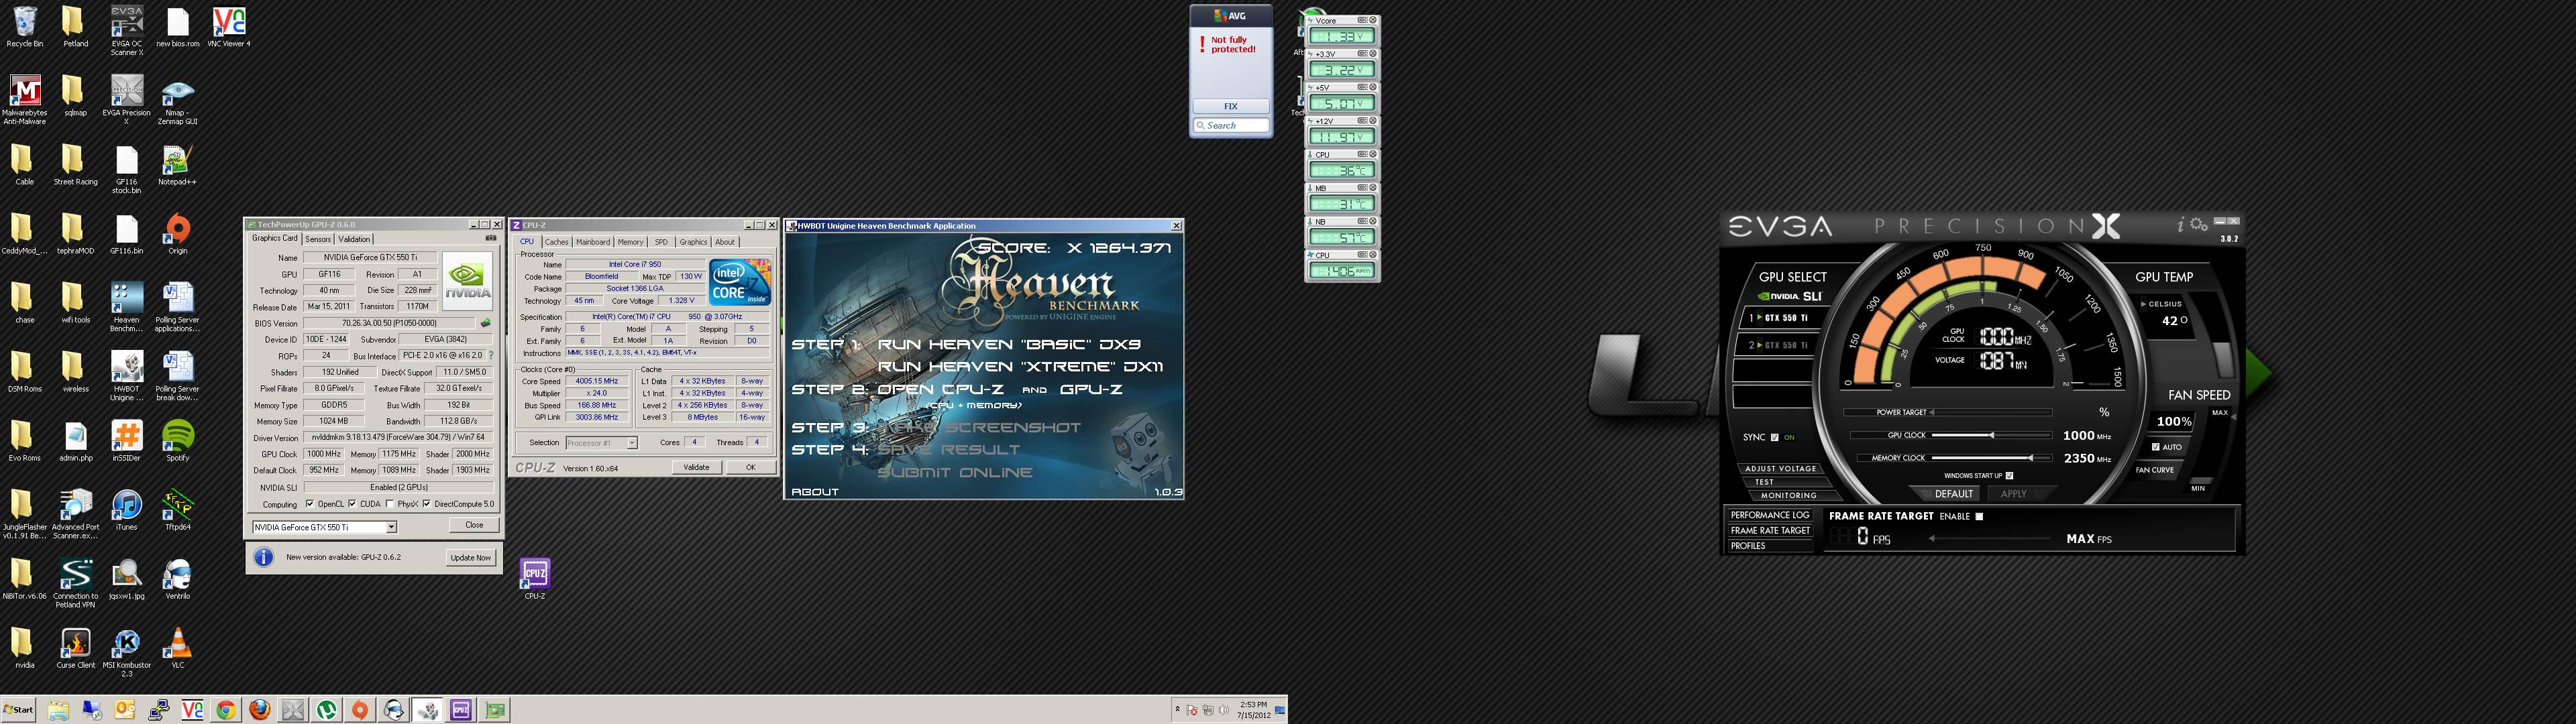2576x724 pixels.
Task: Click the uTorrent icon in the taskbar
Action: (x=327, y=710)
